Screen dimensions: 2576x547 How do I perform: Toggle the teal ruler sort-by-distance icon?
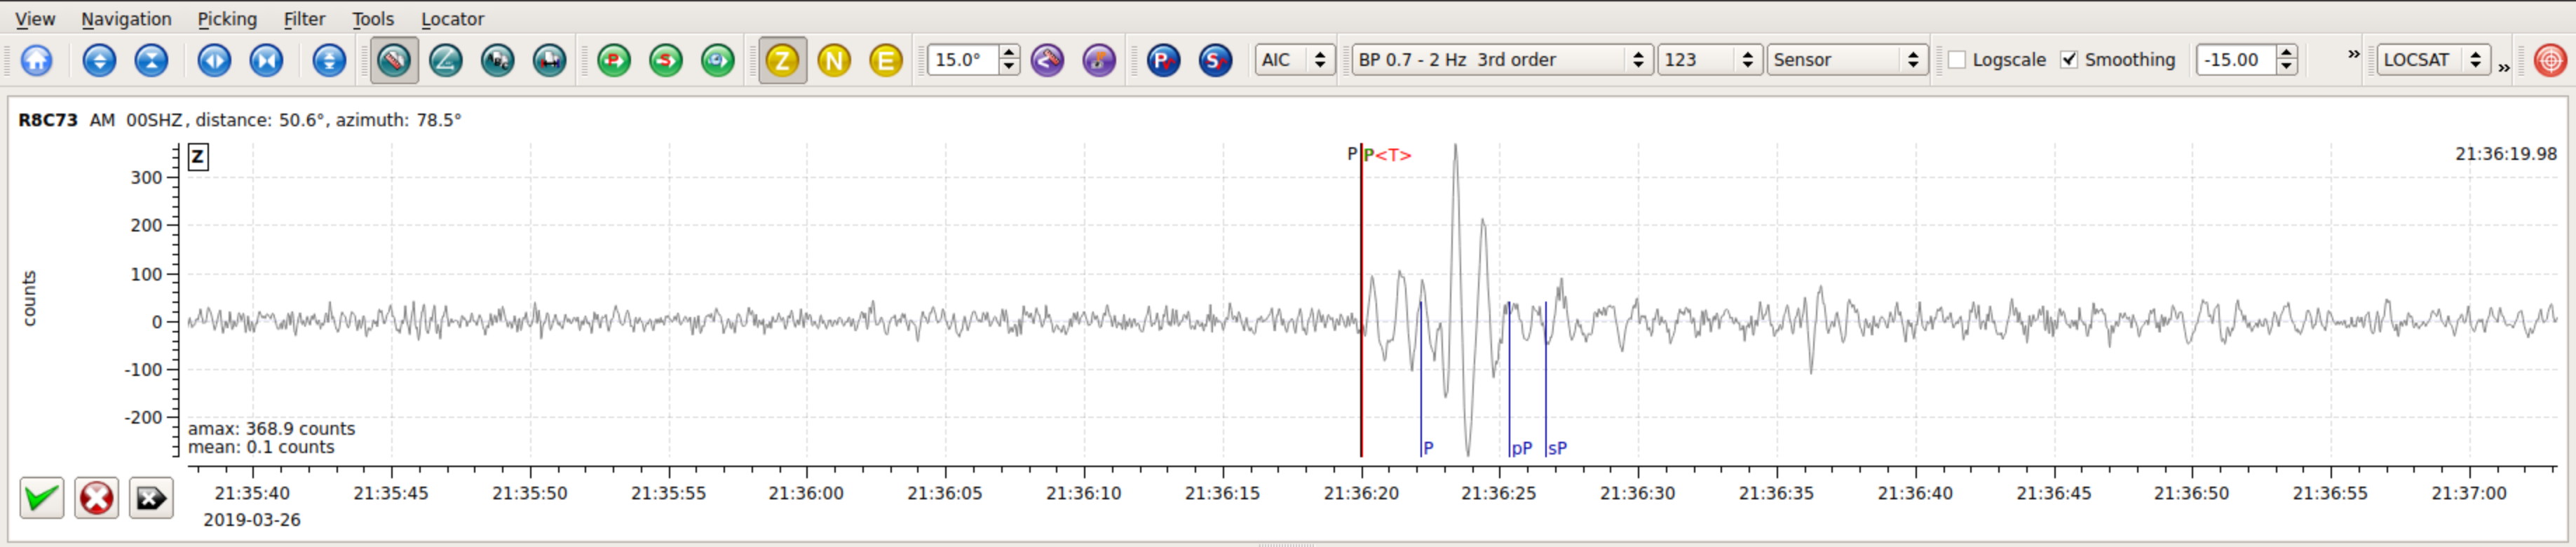[394, 60]
